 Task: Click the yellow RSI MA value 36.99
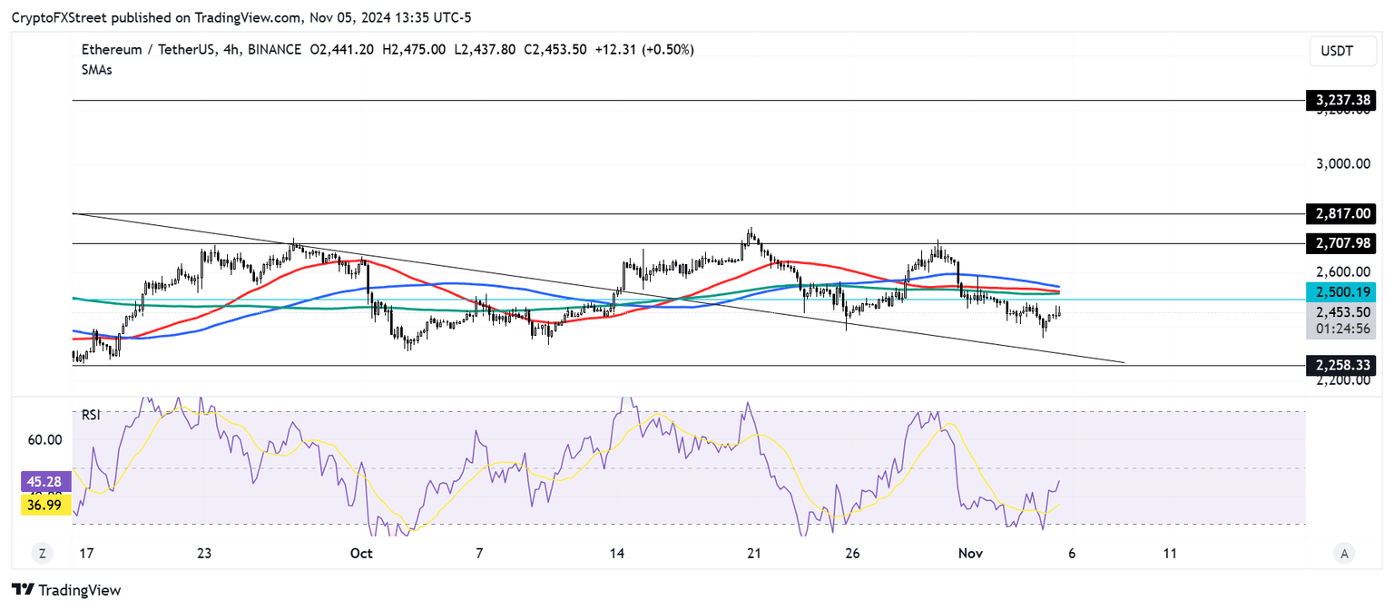click(45, 505)
